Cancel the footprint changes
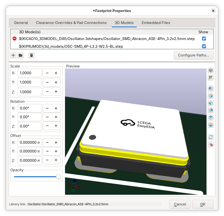 pos(180,204)
